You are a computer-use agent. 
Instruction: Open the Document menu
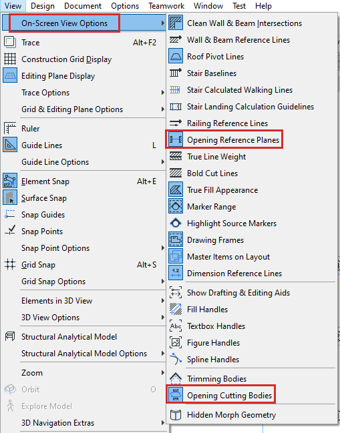[x=83, y=6]
